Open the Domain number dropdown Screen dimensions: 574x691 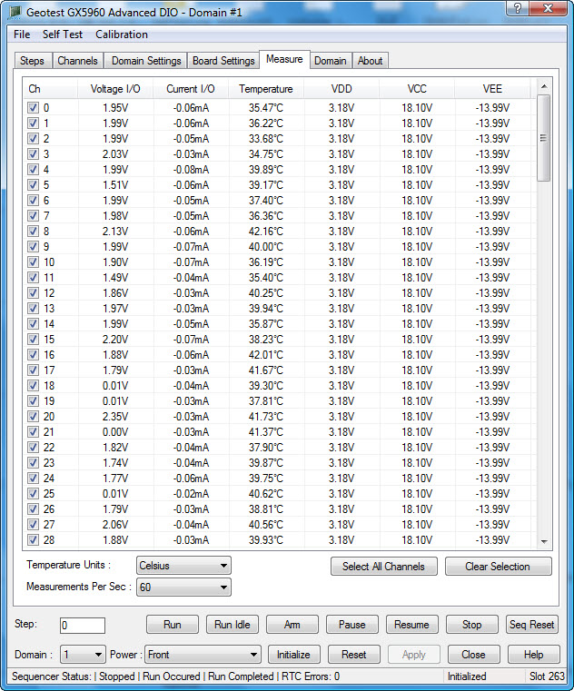[83, 655]
